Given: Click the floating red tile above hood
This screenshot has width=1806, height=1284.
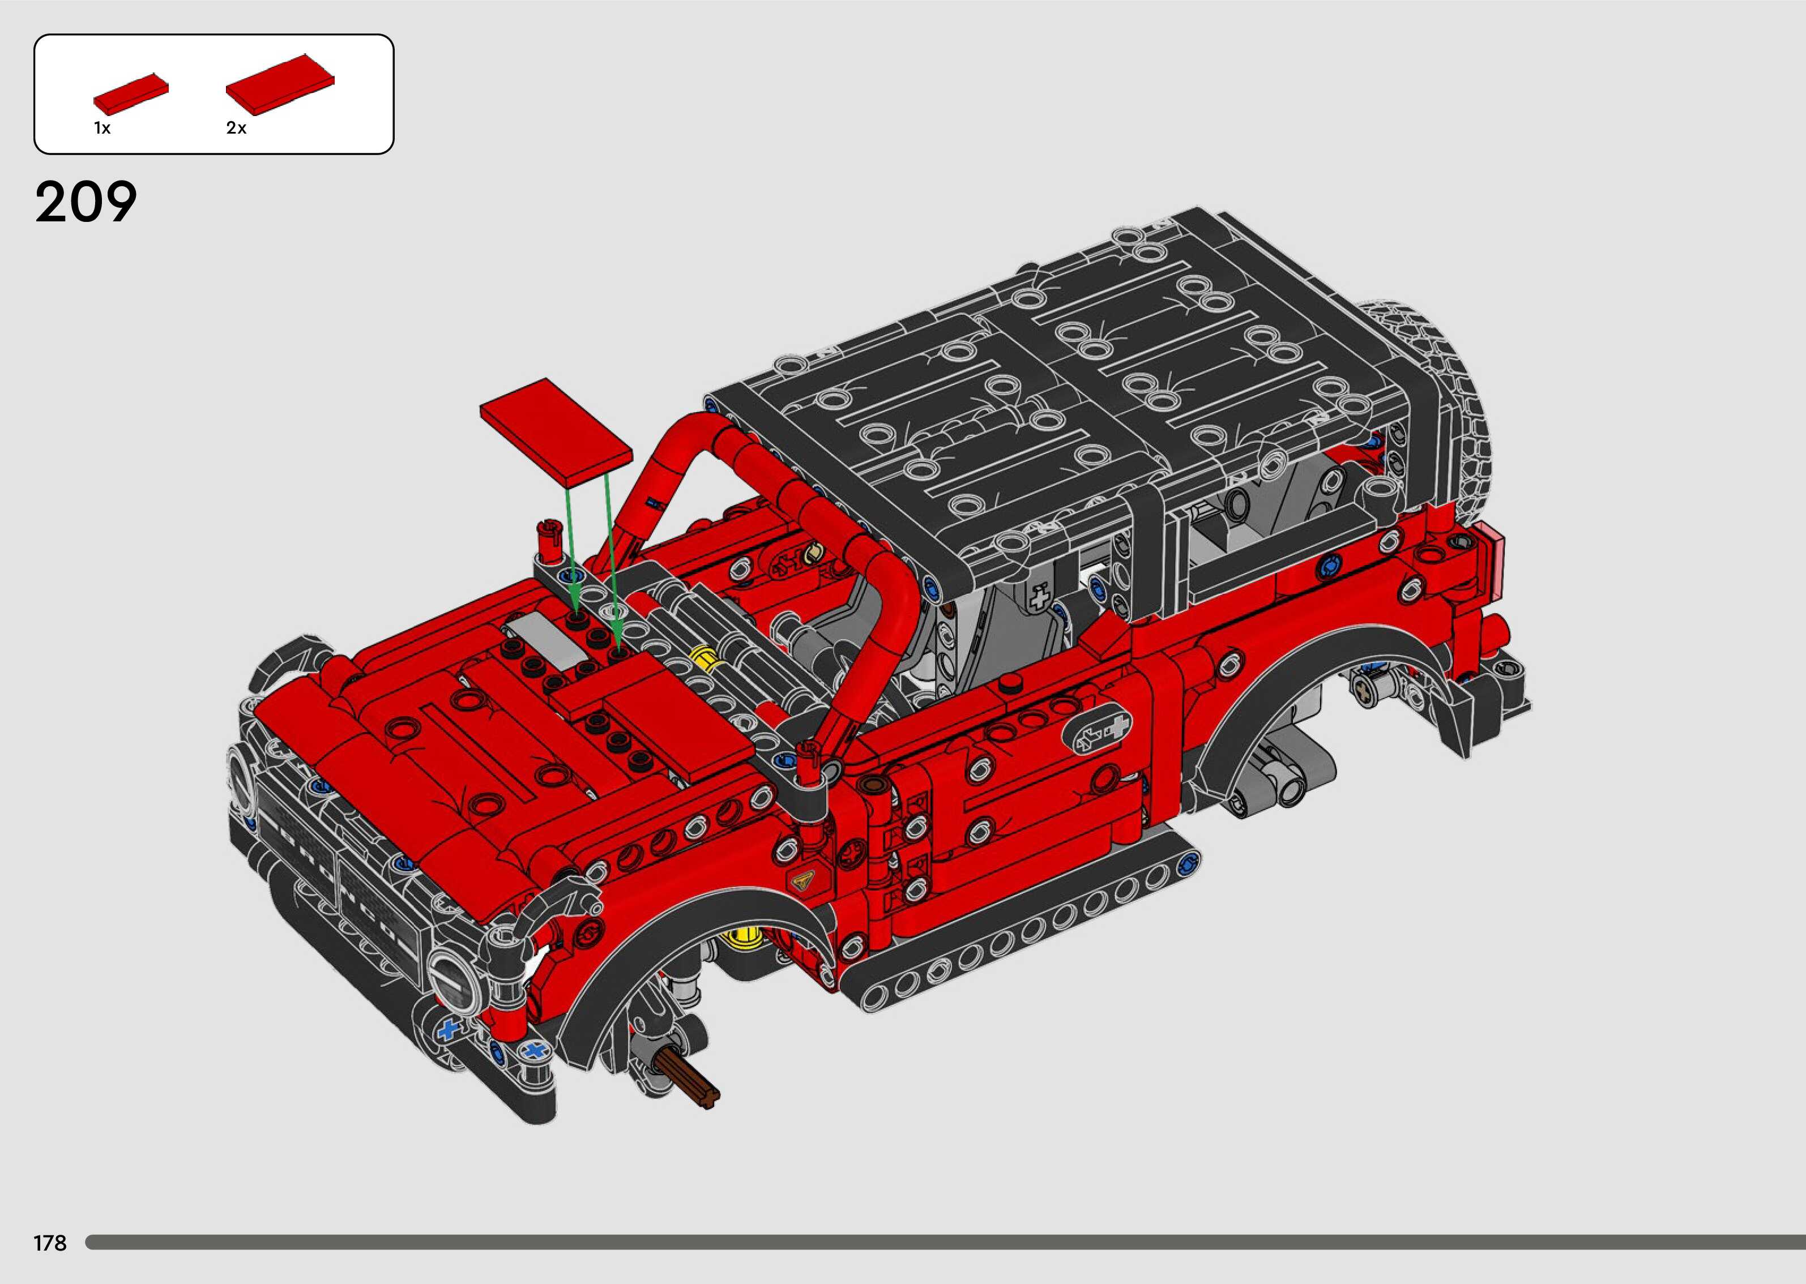Looking at the screenshot, I should tap(555, 429).
